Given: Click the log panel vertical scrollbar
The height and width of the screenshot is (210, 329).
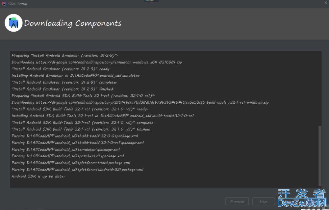Looking at the screenshot, I should (320, 156).
